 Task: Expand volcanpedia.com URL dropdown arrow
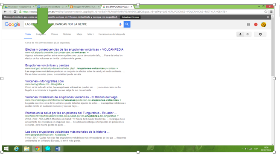[x=88, y=52]
